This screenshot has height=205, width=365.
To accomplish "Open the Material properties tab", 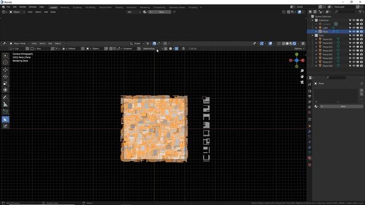I will (310, 158).
